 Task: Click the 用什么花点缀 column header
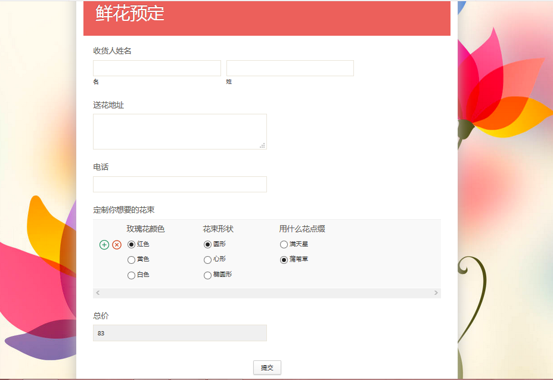302,229
